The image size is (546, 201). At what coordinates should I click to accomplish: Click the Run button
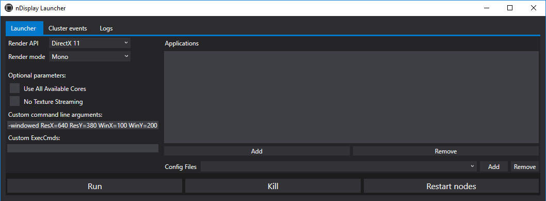pos(95,186)
